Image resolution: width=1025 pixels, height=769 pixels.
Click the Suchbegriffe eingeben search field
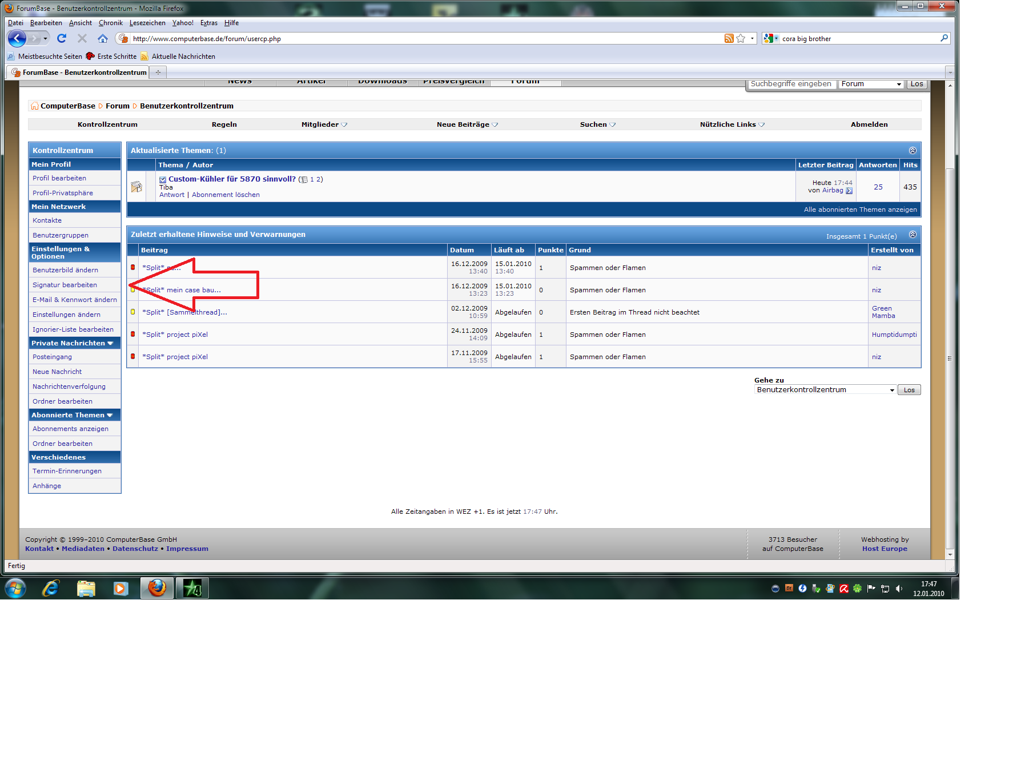click(x=791, y=84)
